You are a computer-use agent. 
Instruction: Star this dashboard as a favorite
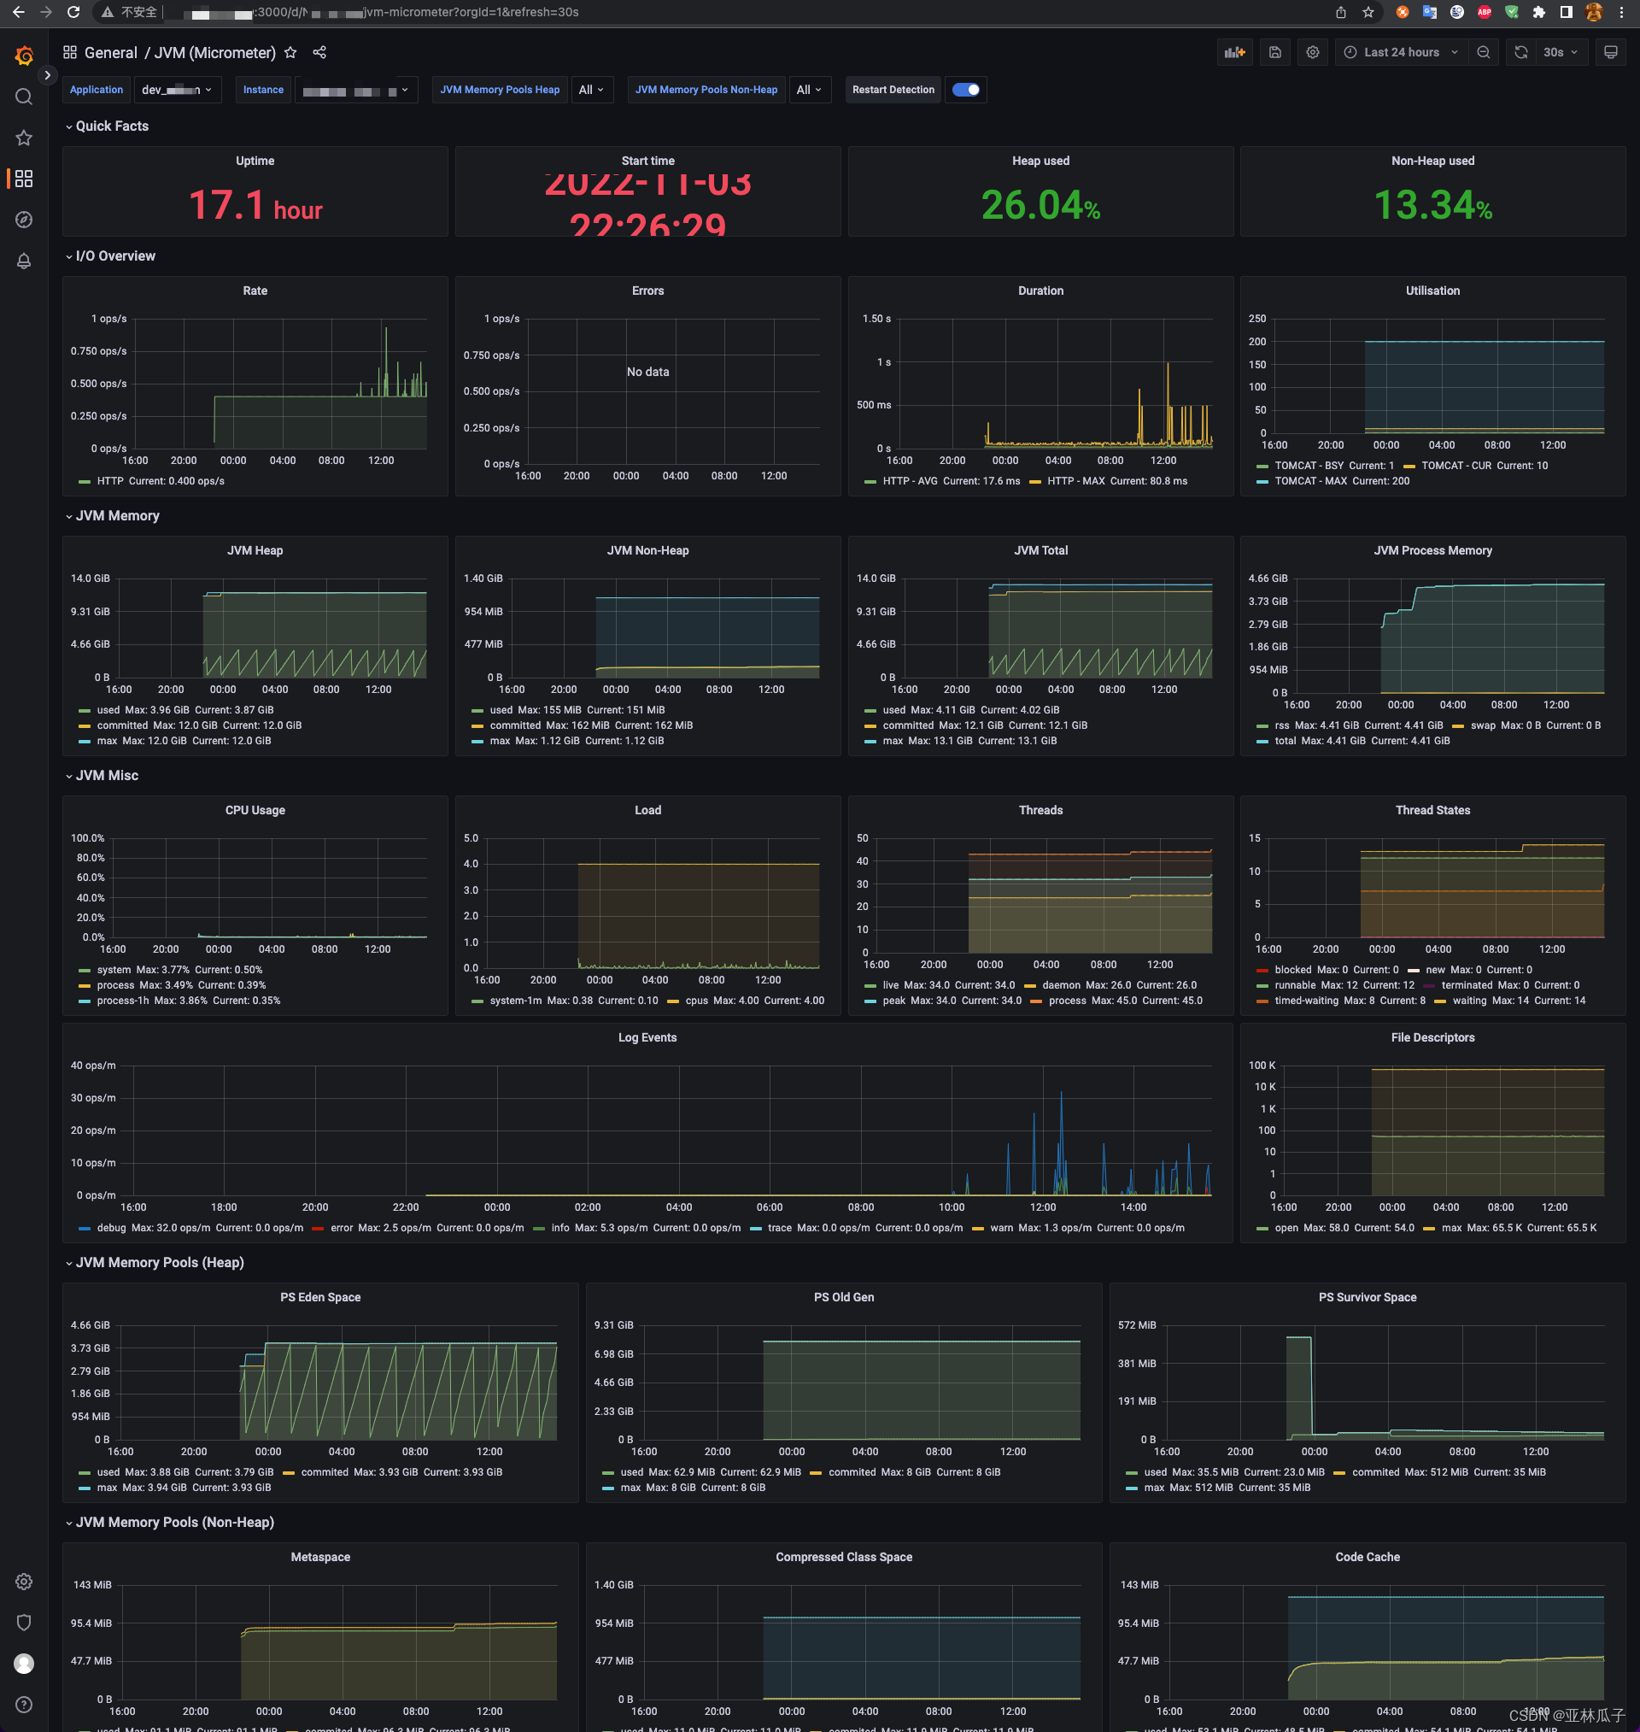point(290,52)
